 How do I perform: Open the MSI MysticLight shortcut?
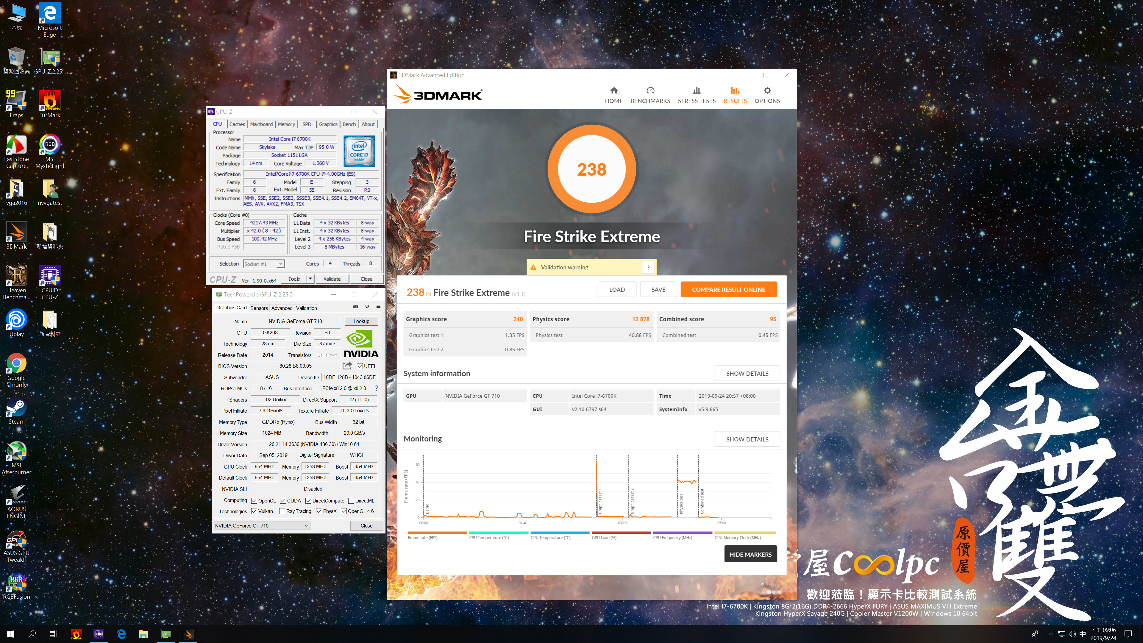click(x=50, y=151)
